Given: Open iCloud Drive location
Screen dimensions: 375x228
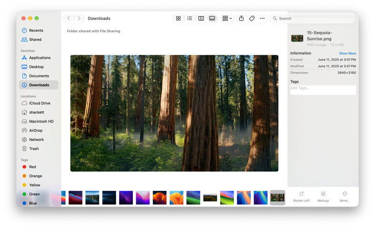Looking at the screenshot, I should pyautogui.click(x=39, y=103).
